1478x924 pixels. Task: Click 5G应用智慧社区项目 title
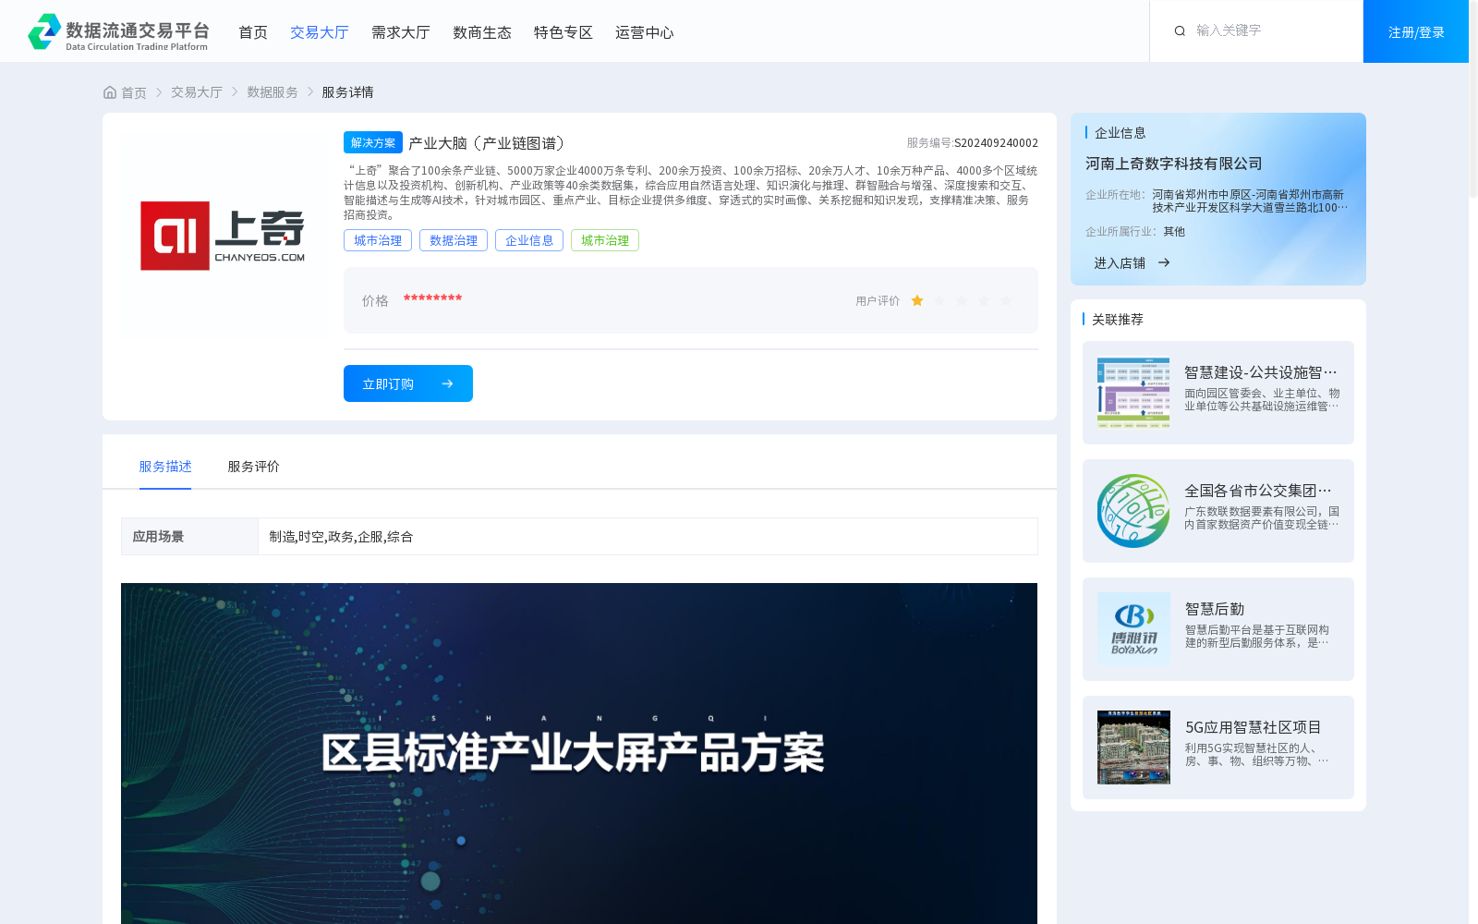point(1254,727)
